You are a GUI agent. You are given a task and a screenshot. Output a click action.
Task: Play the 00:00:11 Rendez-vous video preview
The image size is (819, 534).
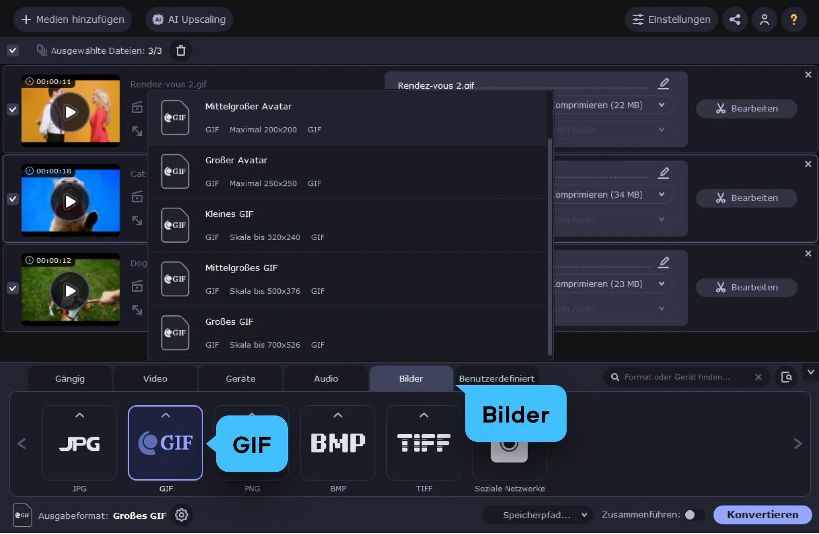click(x=70, y=112)
